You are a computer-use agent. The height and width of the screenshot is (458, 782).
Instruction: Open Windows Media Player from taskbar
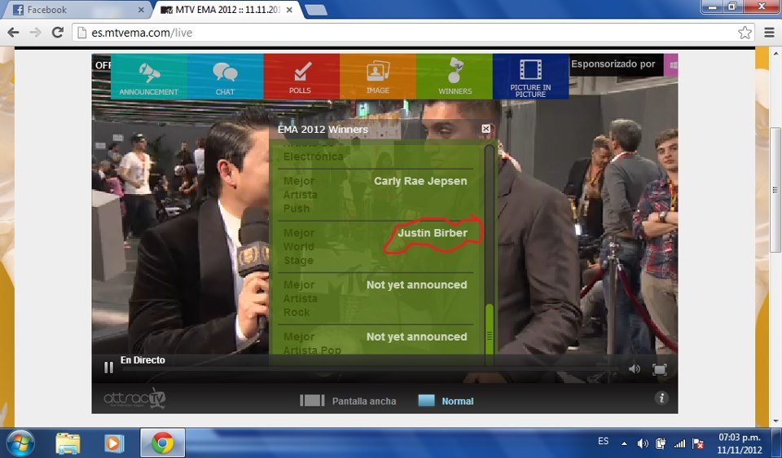coord(114,443)
